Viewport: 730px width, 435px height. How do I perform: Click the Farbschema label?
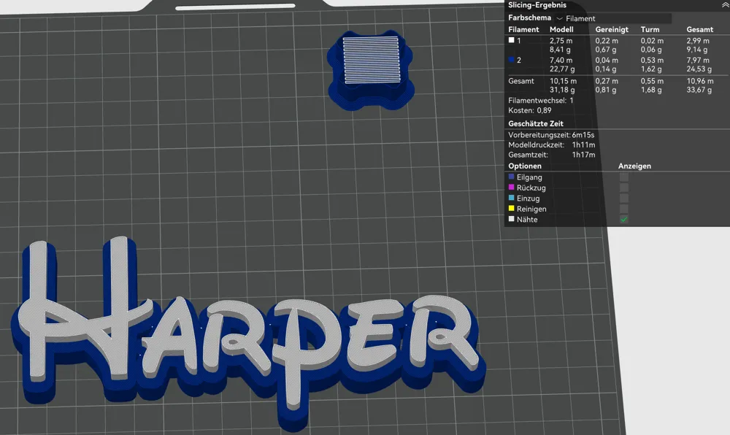(x=529, y=18)
